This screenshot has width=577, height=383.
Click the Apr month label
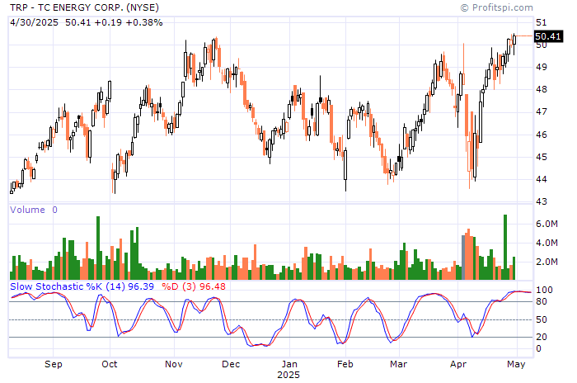pos(458,365)
